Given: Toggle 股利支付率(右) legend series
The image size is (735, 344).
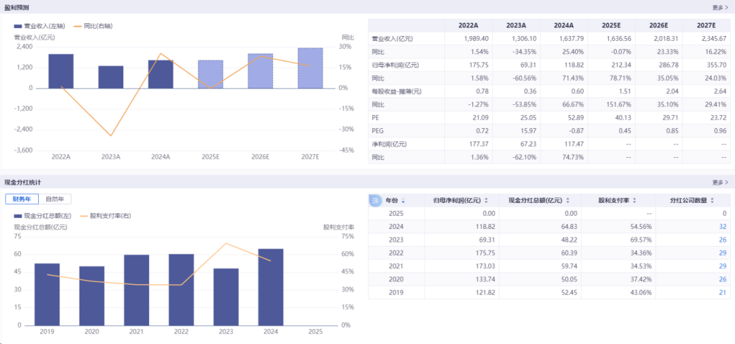Looking at the screenshot, I should [x=105, y=216].
